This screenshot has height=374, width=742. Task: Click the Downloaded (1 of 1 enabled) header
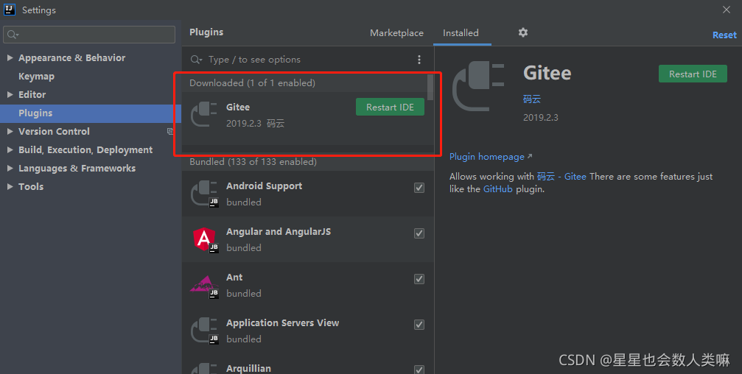(252, 83)
